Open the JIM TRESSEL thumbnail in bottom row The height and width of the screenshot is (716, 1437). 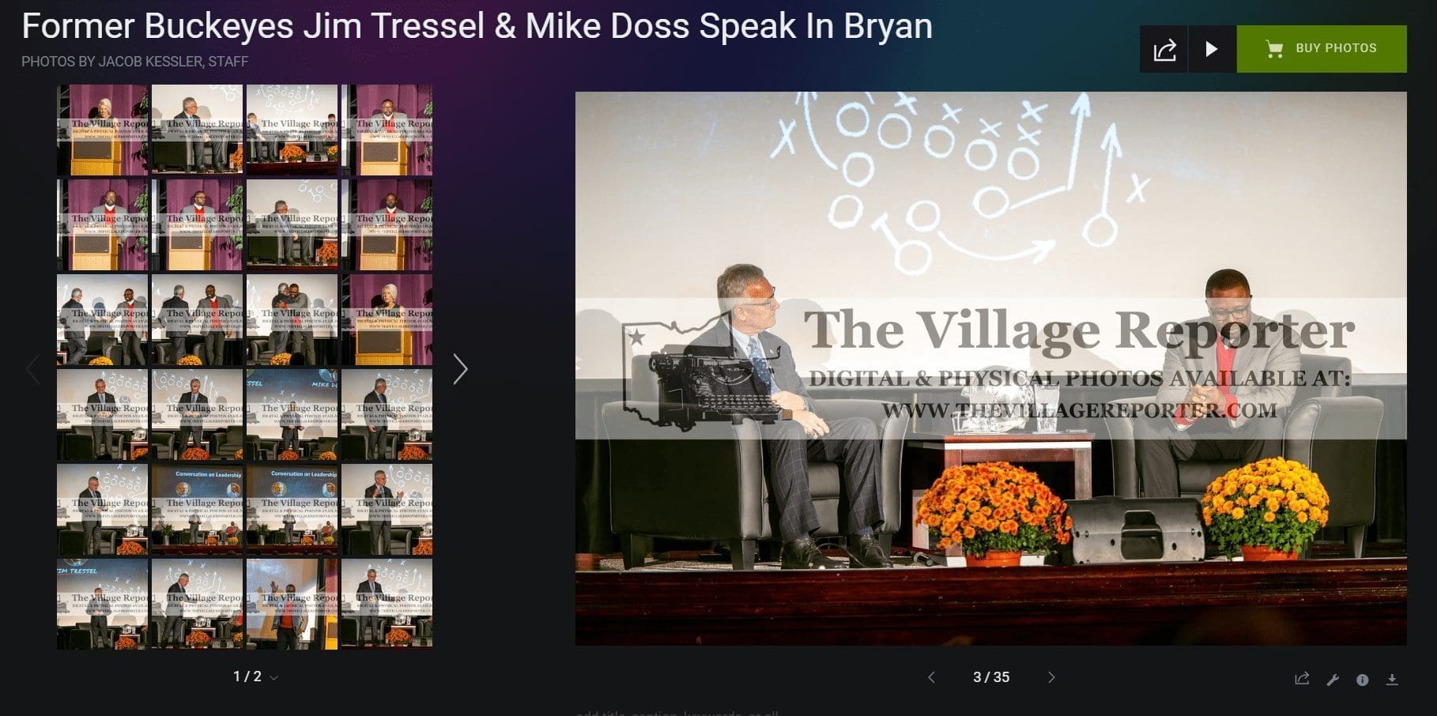click(102, 604)
